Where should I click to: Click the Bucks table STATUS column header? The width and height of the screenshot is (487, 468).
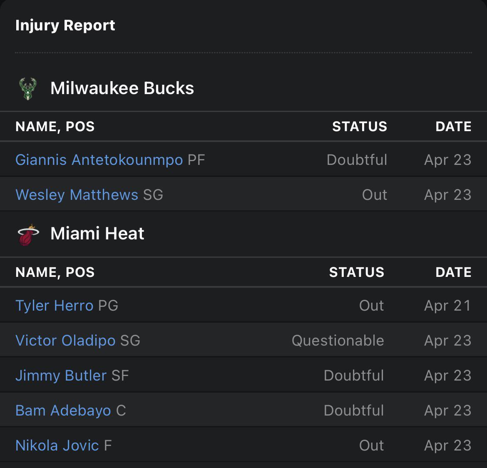click(360, 127)
